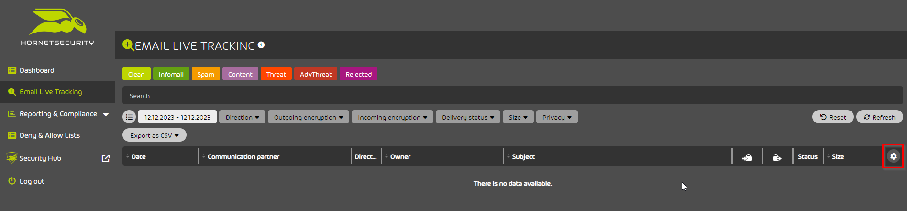907x211 pixels.
Task: Toggle the Clean filter tag
Action: click(x=136, y=74)
